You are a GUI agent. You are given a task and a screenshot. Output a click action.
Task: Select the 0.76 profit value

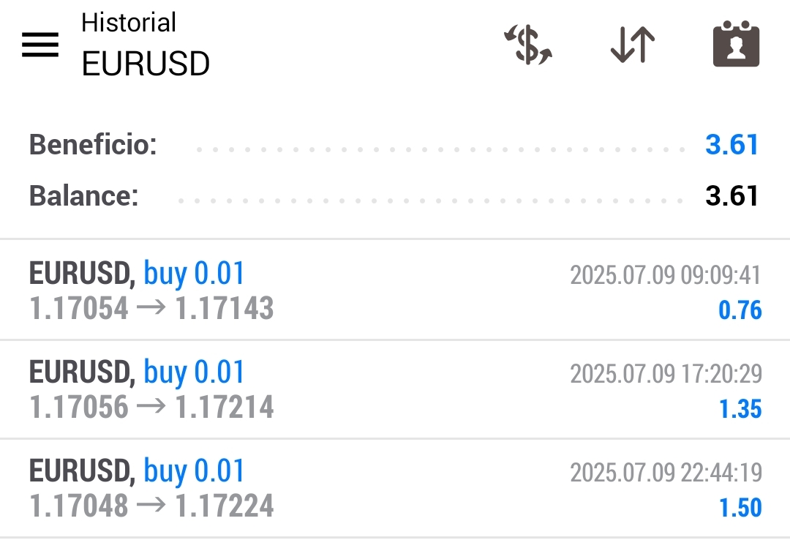coord(740,310)
